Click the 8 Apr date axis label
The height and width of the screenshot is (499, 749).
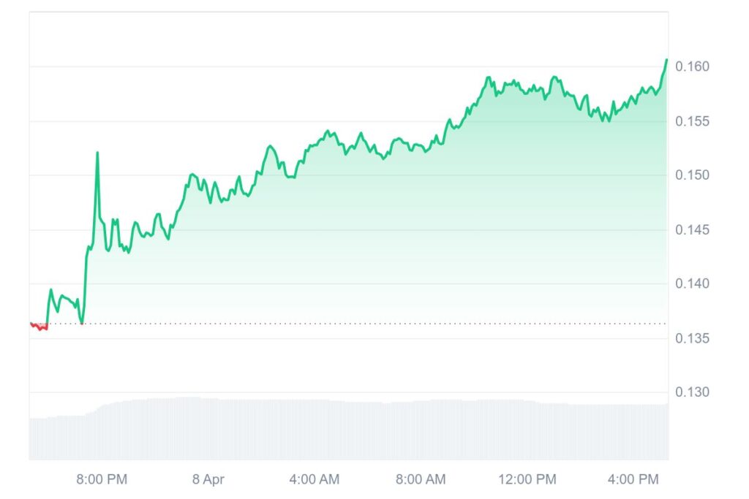[208, 479]
